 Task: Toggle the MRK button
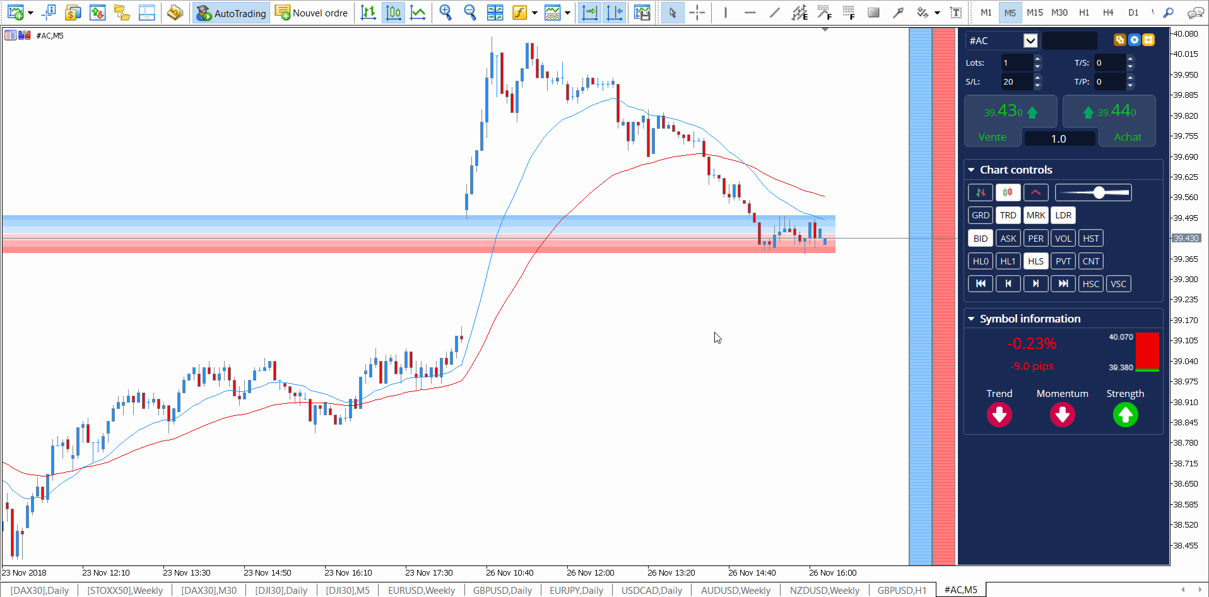coord(1036,215)
